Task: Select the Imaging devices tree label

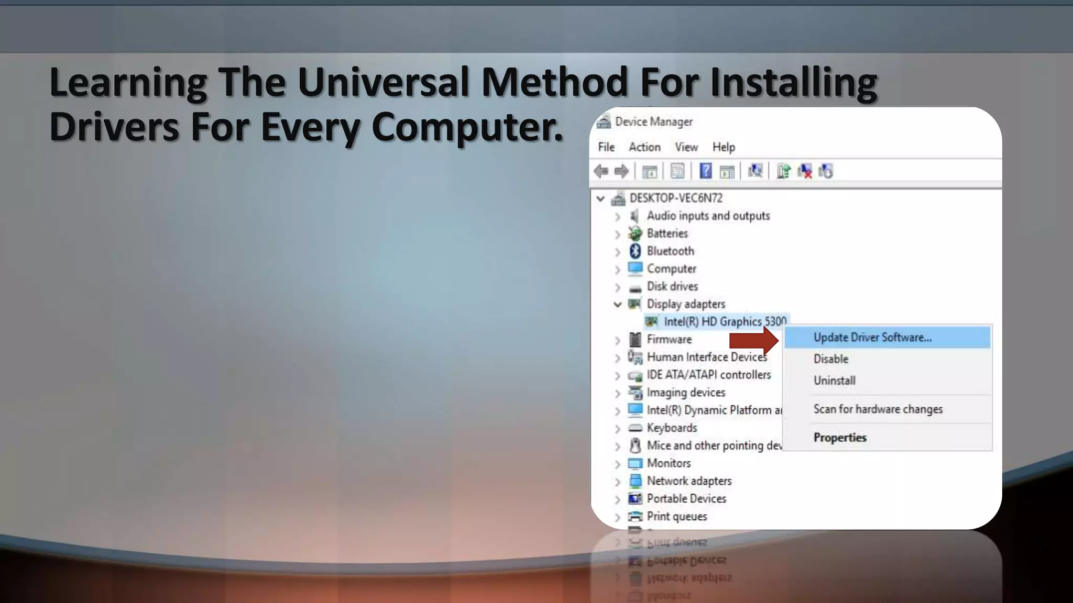Action: [x=686, y=393]
